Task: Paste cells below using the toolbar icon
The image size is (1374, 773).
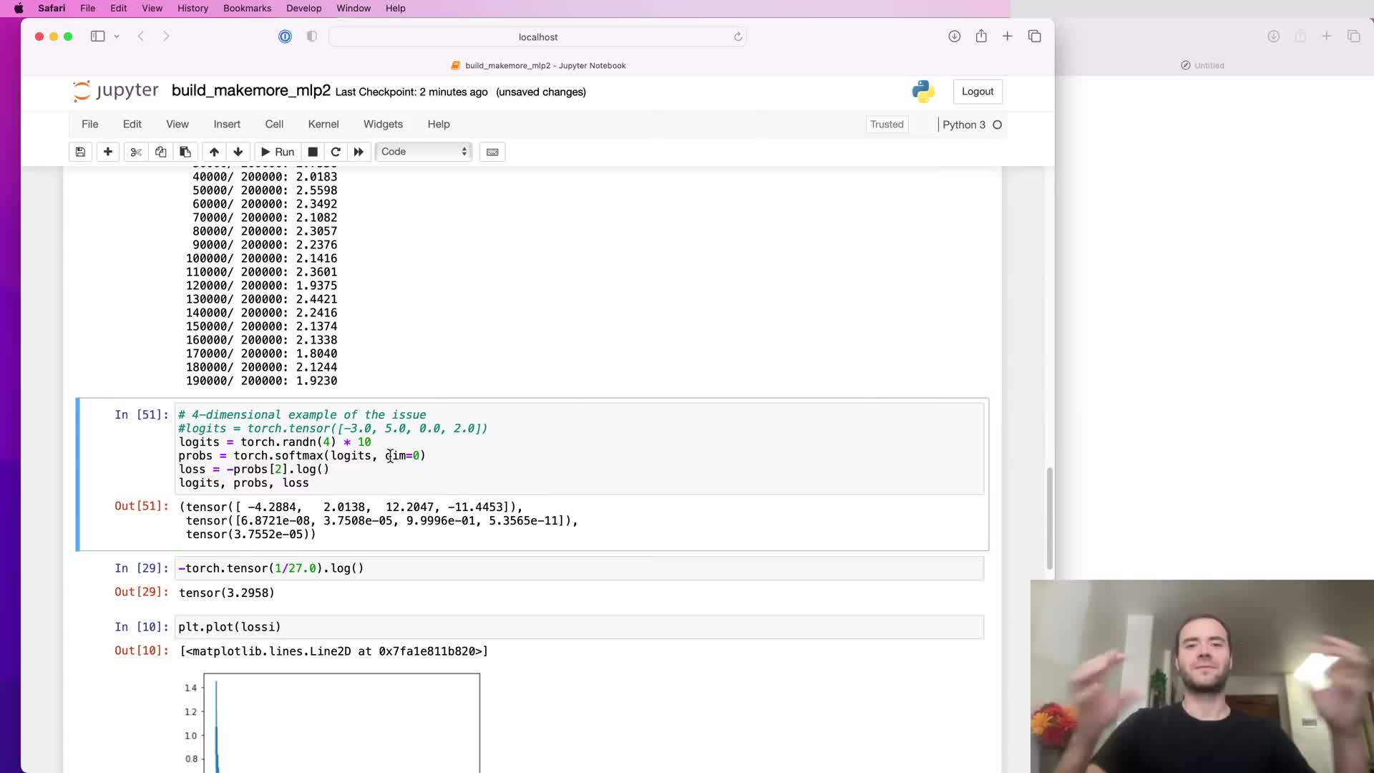Action: (185, 152)
